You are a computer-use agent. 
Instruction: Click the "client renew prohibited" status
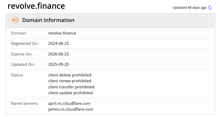pos(70,81)
